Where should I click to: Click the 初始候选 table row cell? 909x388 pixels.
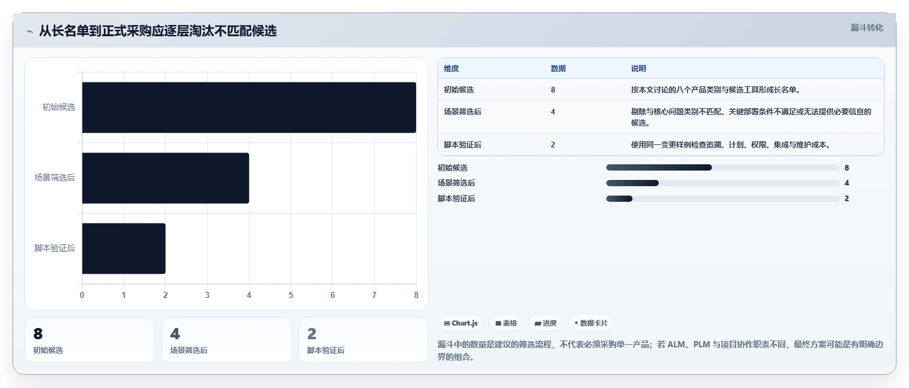459,90
